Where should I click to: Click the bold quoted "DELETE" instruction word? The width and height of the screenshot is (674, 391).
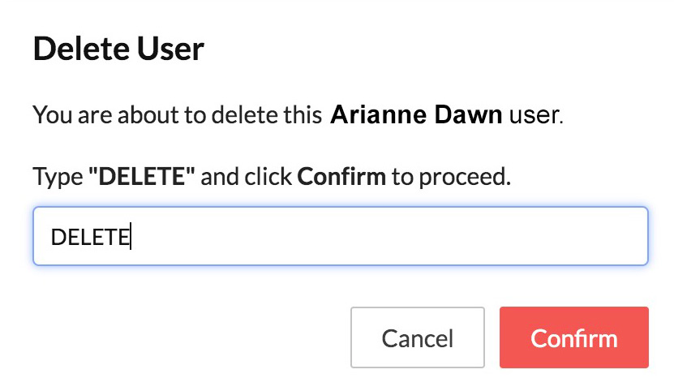click(x=142, y=176)
